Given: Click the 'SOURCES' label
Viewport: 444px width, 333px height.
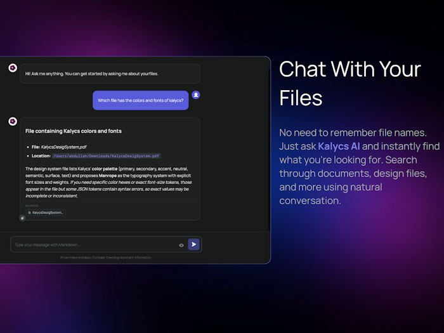Looking at the screenshot, I should pos(32,206).
